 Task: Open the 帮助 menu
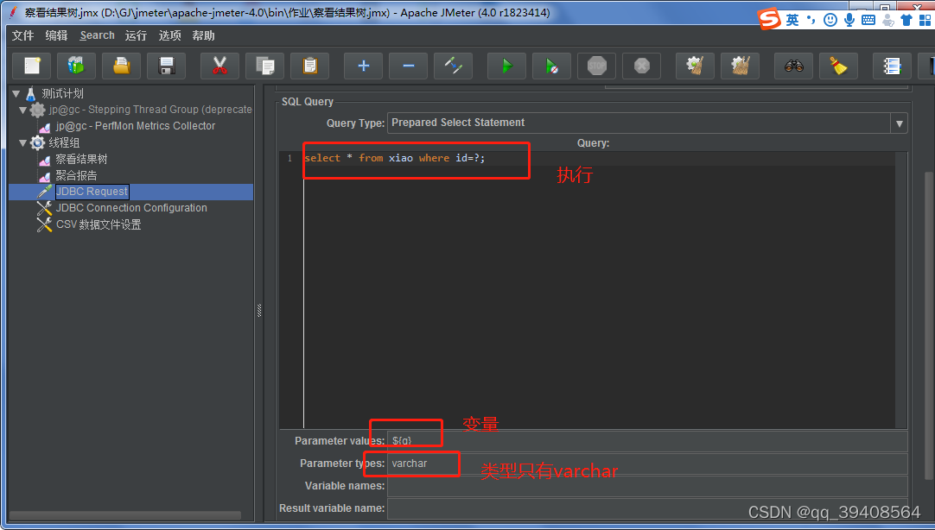[203, 35]
